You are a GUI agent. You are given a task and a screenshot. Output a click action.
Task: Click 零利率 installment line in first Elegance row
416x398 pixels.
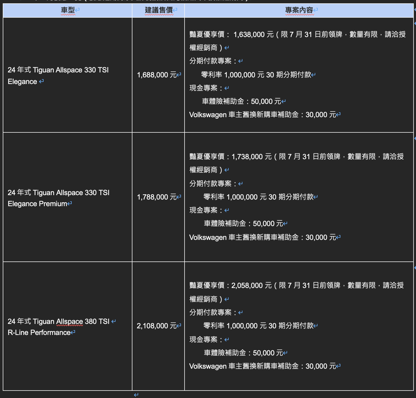pyautogui.click(x=256, y=75)
